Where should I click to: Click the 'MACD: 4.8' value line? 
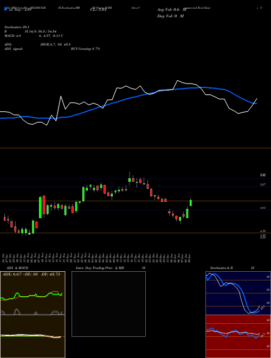tap(34, 36)
